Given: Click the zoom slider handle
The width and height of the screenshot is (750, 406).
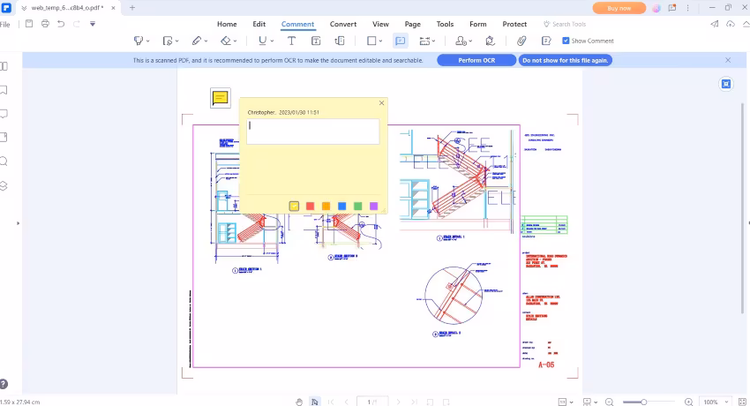Looking at the screenshot, I should click(644, 402).
